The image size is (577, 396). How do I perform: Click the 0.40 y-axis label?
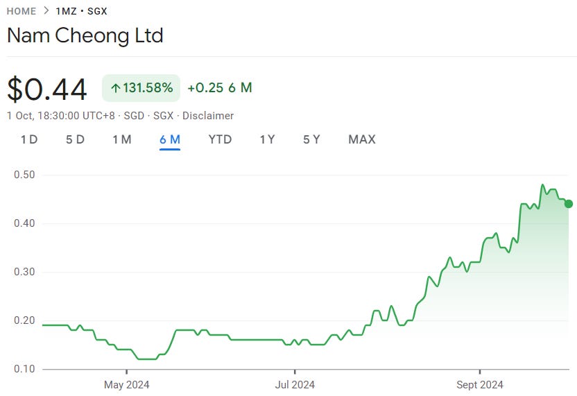tap(24, 223)
